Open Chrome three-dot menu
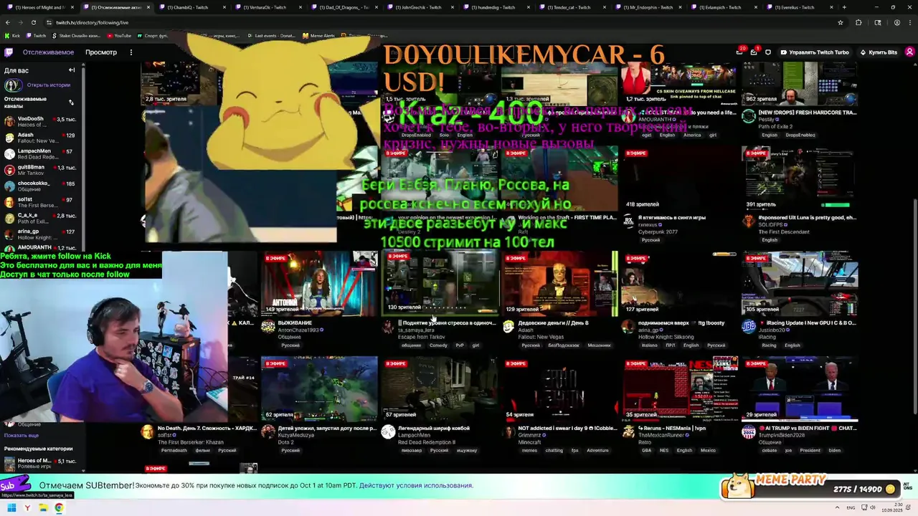The image size is (918, 516). click(x=910, y=22)
